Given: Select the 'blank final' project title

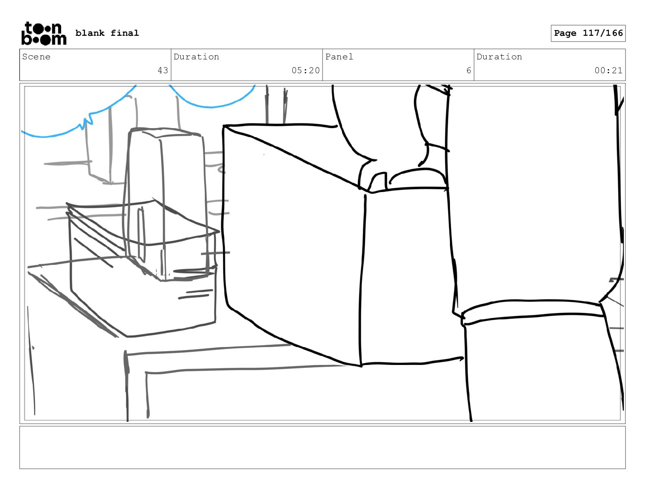Looking at the screenshot, I should coord(107,33).
